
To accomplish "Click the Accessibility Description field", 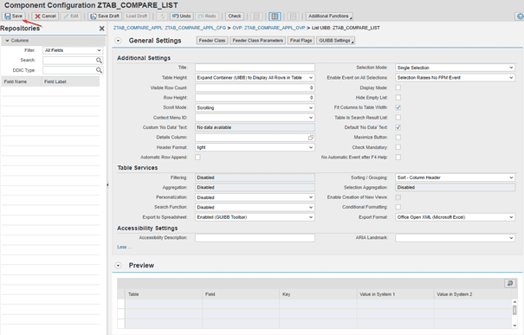I will 255,238.
